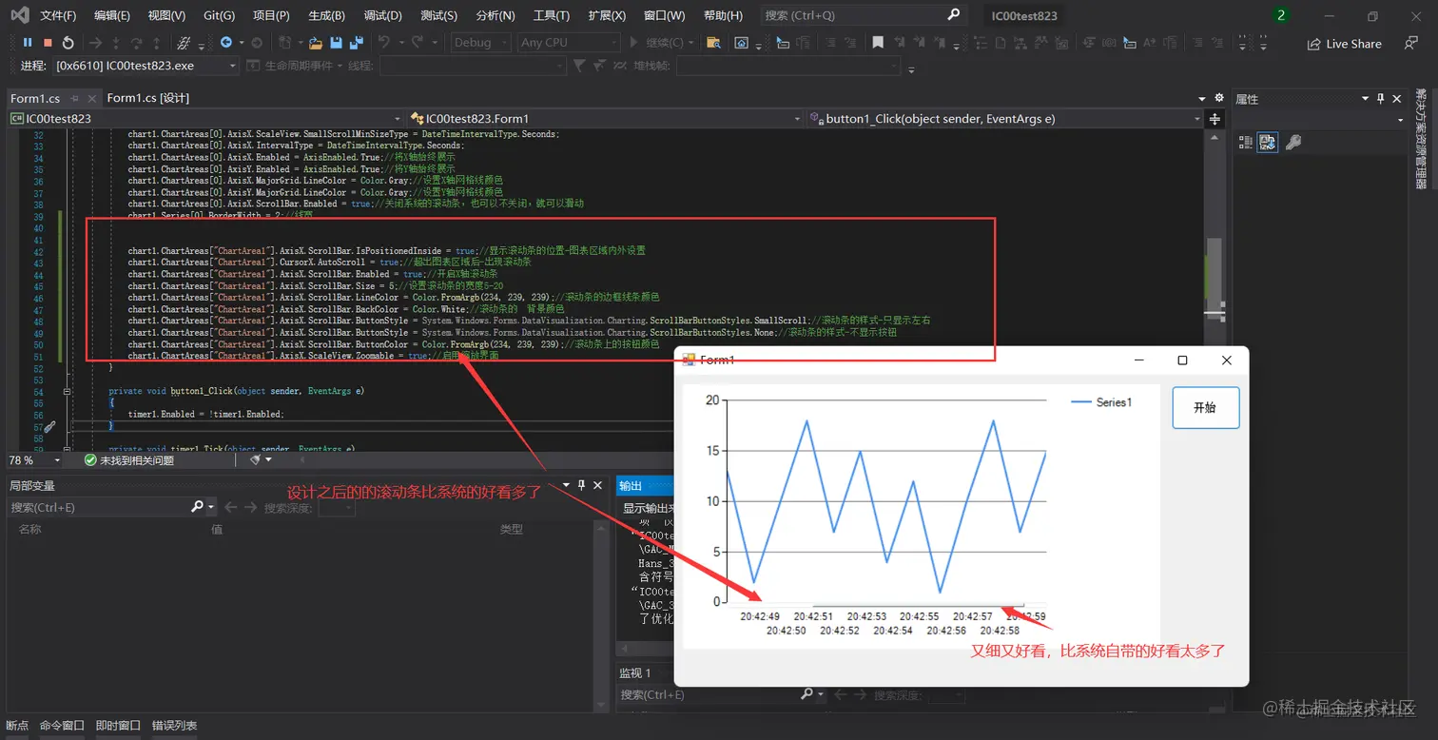1438x740 pixels.
Task: Open the Debug configuration dropdown
Action: click(480, 42)
